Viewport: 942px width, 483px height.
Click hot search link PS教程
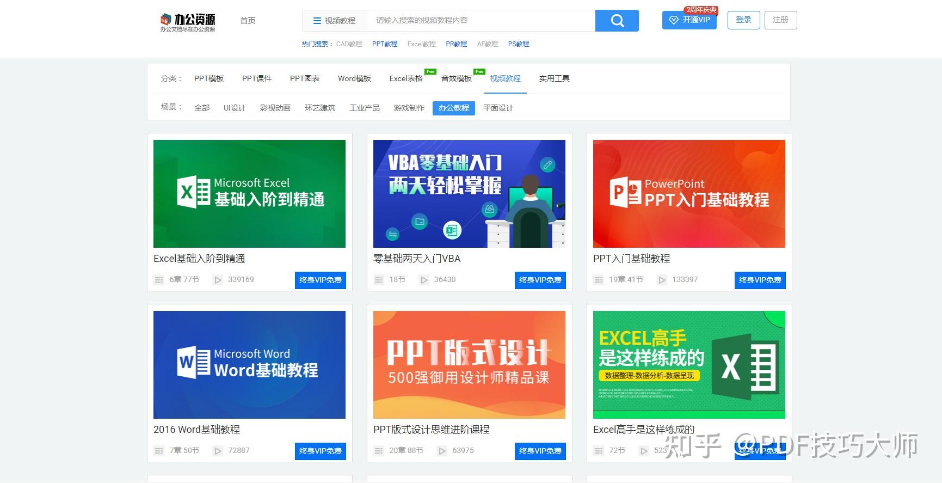tap(519, 44)
